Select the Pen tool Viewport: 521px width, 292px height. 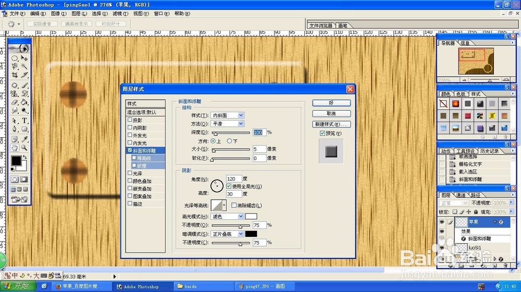tap(15, 129)
